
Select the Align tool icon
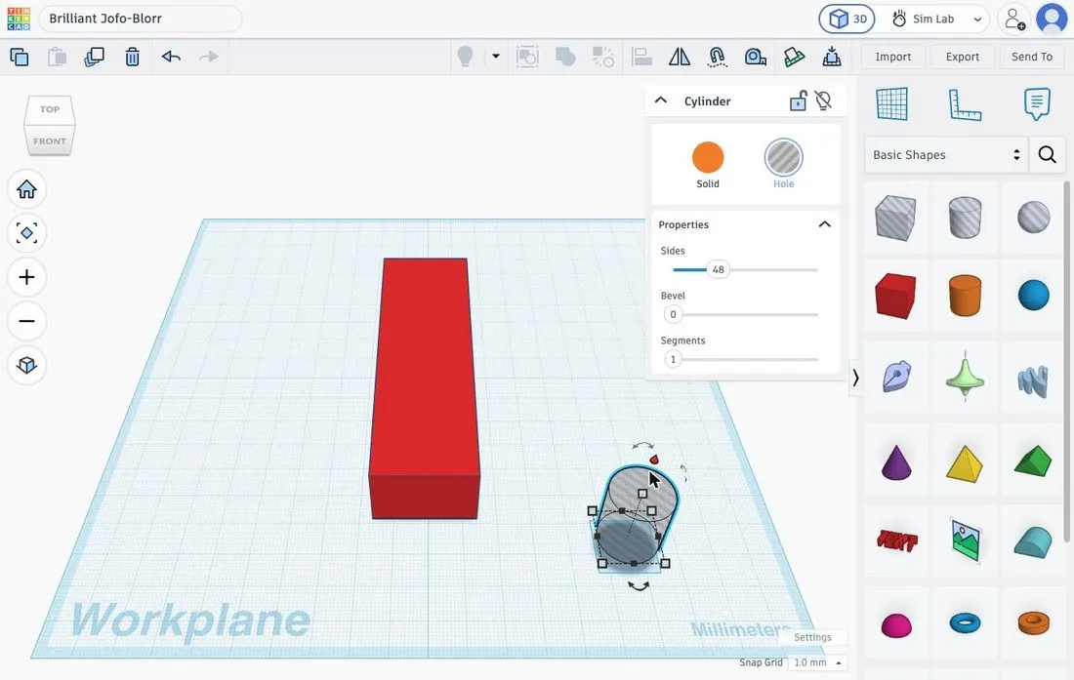[x=641, y=57]
